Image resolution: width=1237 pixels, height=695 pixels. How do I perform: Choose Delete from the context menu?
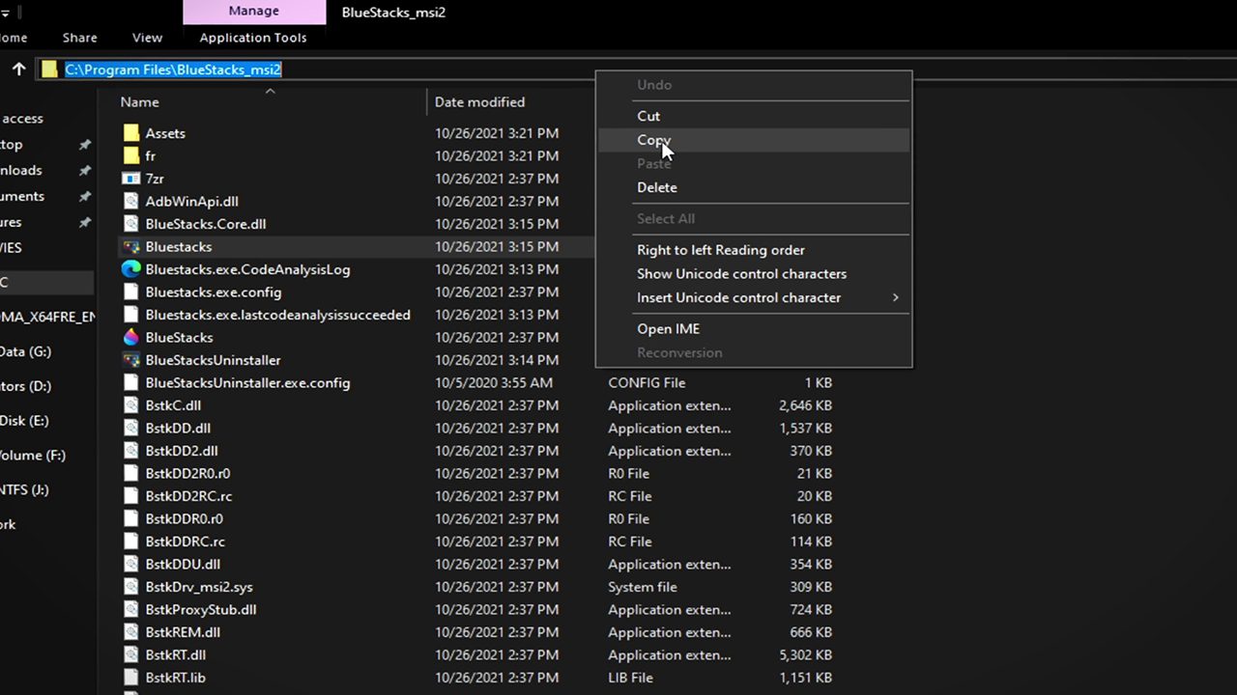pos(657,187)
